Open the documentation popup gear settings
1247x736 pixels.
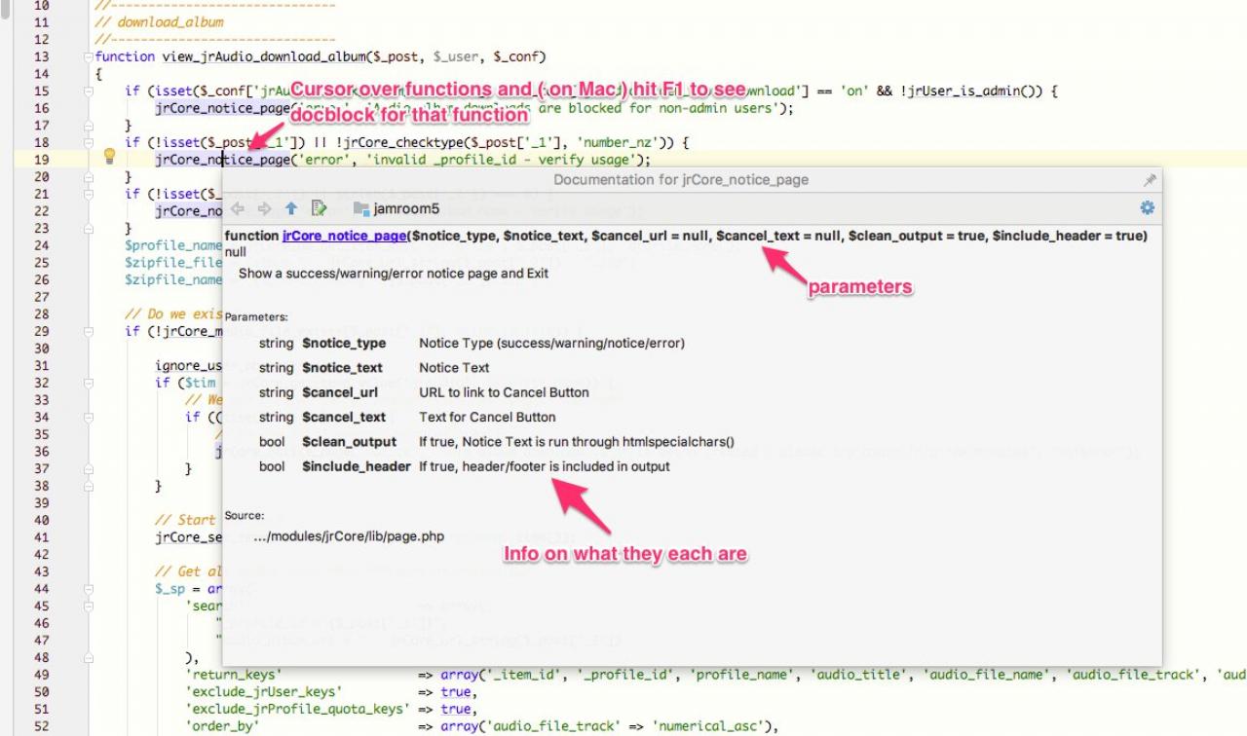[1147, 207]
